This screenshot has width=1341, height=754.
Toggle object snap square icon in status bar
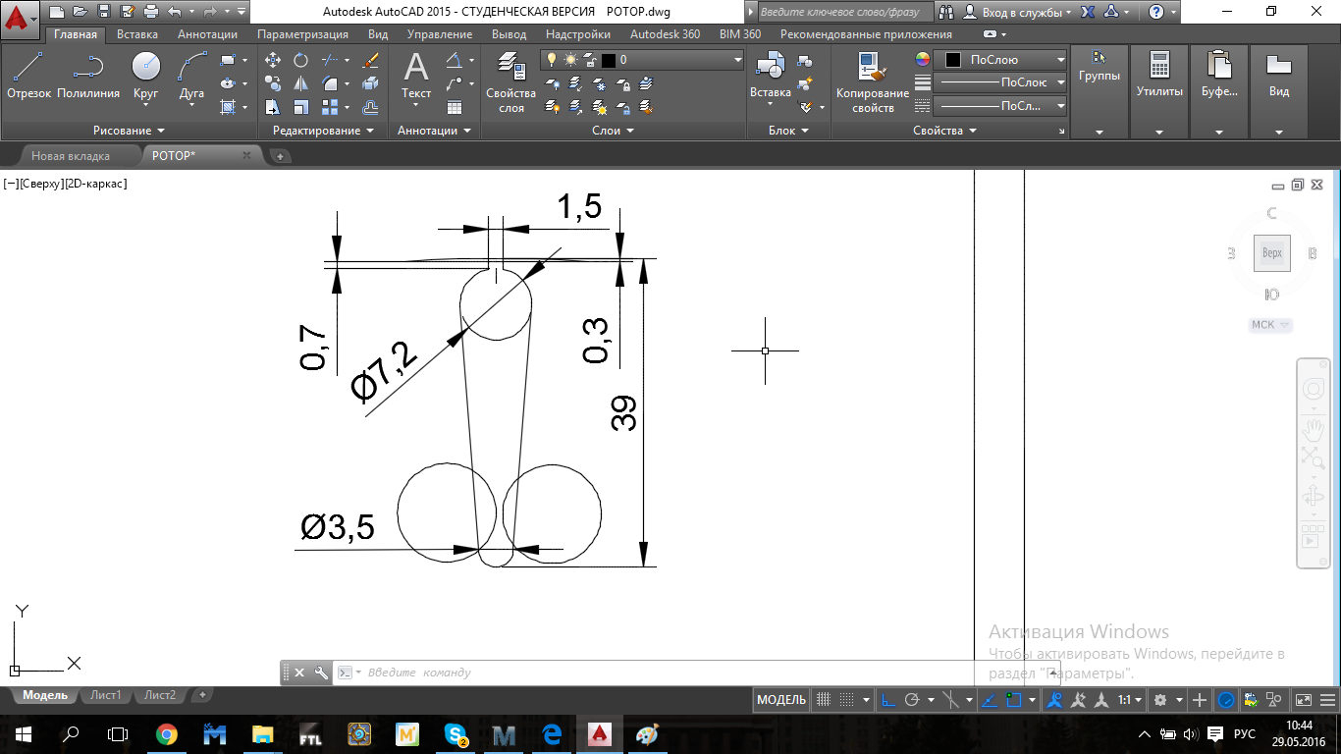click(1014, 700)
